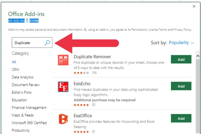The width and height of the screenshot is (201, 134).
Task: Open the ExisEcho title
Action: pyautogui.click(x=82, y=84)
